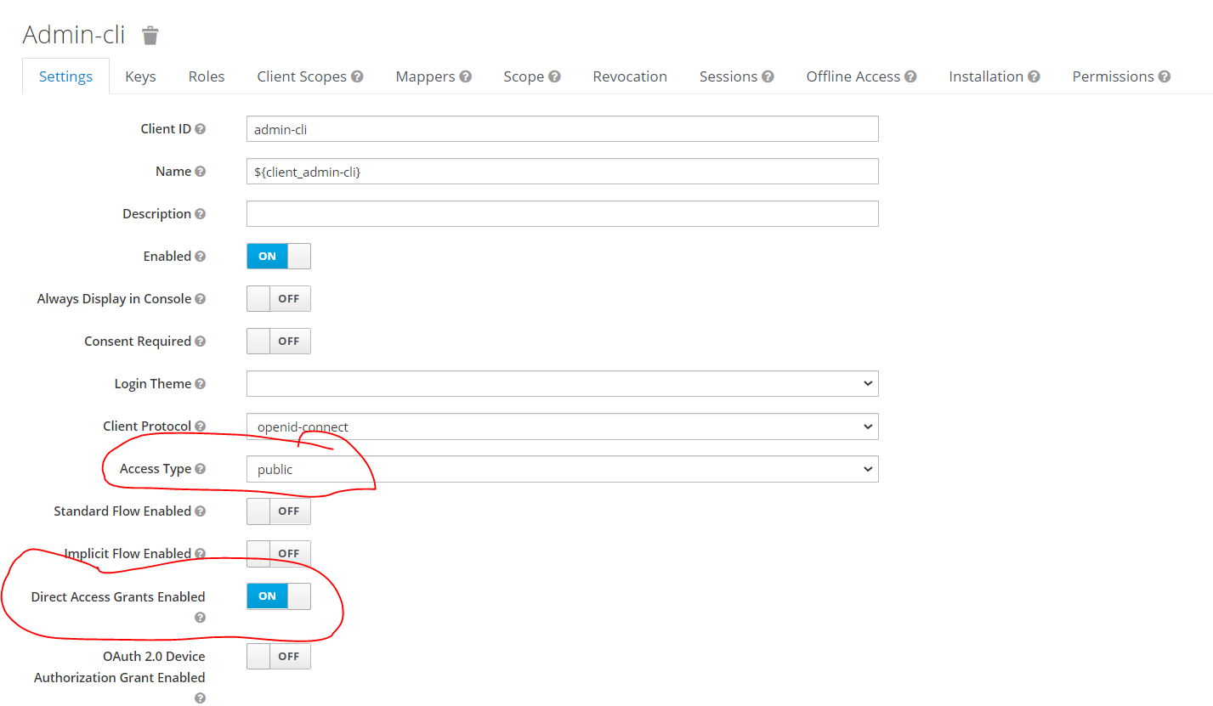Image resolution: width=1213 pixels, height=706 pixels.
Task: Open the Client ID help tooltip icon
Action: pyautogui.click(x=201, y=128)
